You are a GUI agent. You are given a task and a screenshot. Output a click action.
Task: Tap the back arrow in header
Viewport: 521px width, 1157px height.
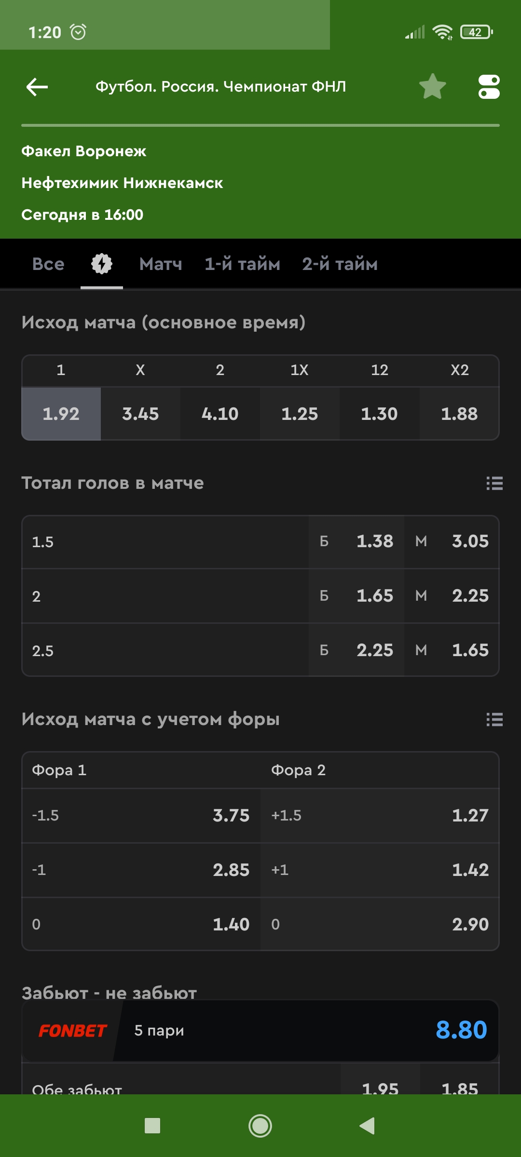pyautogui.click(x=37, y=87)
